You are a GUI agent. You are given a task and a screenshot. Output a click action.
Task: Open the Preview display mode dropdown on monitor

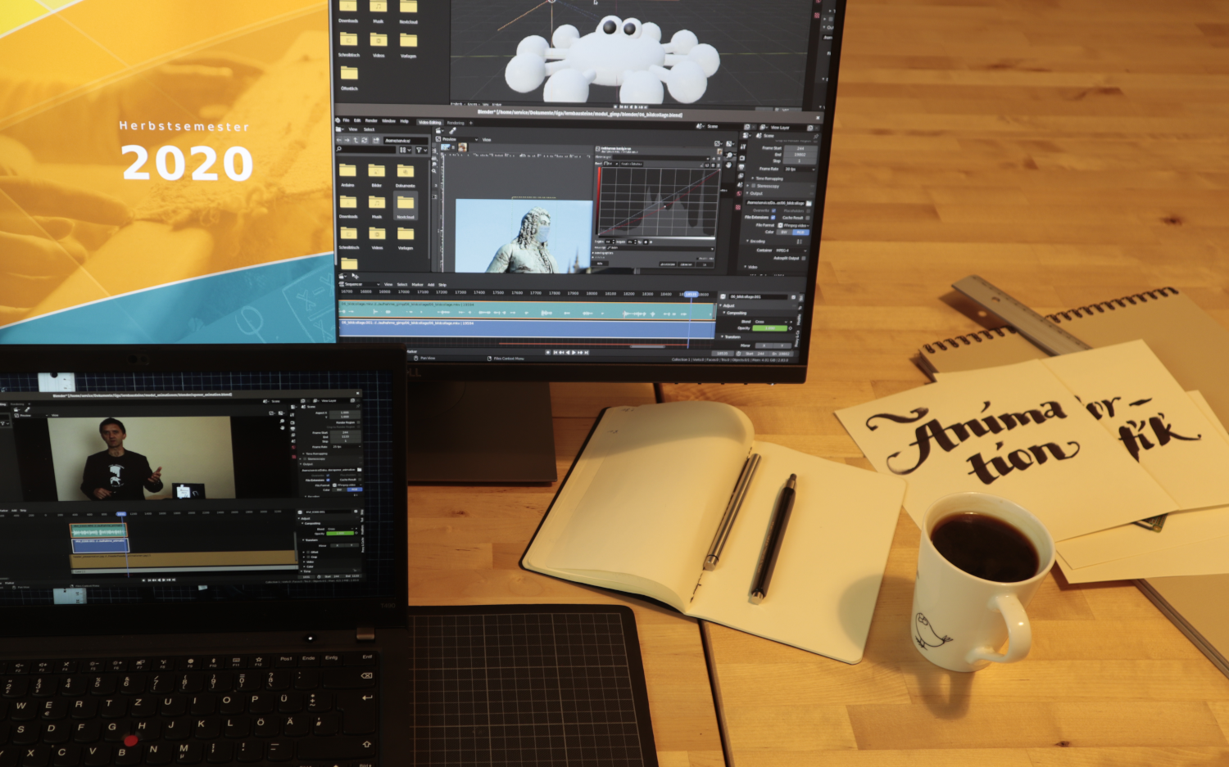pyautogui.click(x=457, y=139)
